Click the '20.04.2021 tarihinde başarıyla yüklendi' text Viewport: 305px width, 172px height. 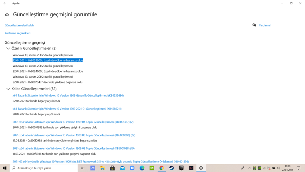pos(36,114)
